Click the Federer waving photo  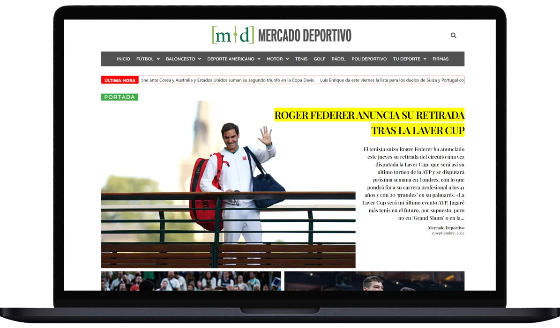coord(228,184)
